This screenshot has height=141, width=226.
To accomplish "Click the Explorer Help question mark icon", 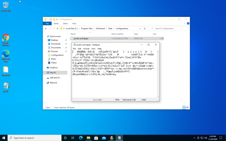I will 188,24.
